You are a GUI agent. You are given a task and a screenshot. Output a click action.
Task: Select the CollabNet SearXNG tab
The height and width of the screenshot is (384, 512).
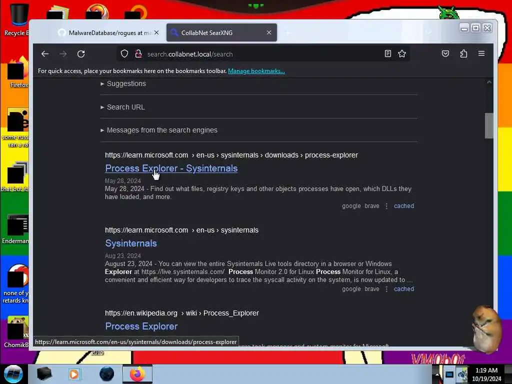[221, 32]
